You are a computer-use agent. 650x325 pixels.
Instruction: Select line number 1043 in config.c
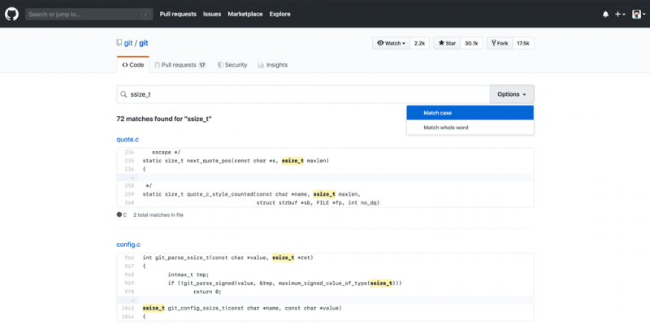pyautogui.click(x=128, y=309)
